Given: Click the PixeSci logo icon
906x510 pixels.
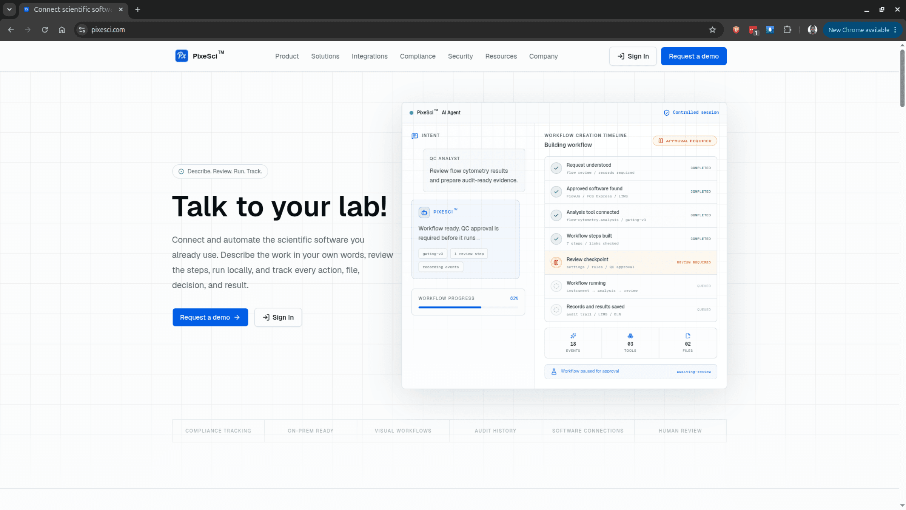Looking at the screenshot, I should pos(182,56).
